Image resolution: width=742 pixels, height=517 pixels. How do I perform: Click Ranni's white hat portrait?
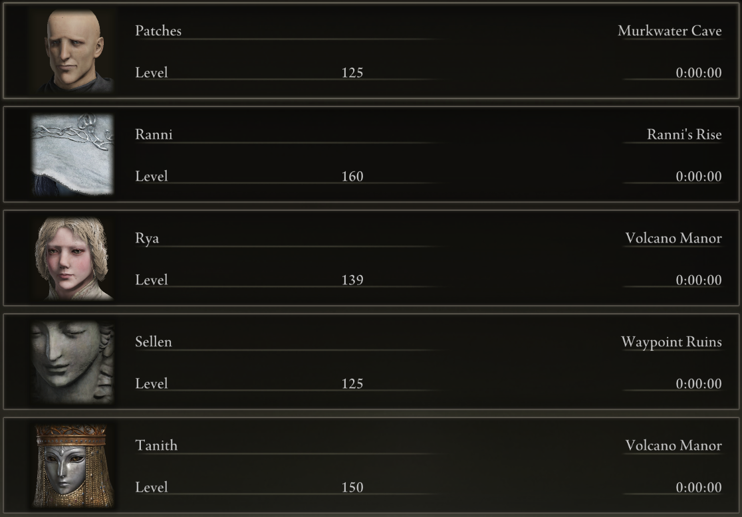pos(72,155)
